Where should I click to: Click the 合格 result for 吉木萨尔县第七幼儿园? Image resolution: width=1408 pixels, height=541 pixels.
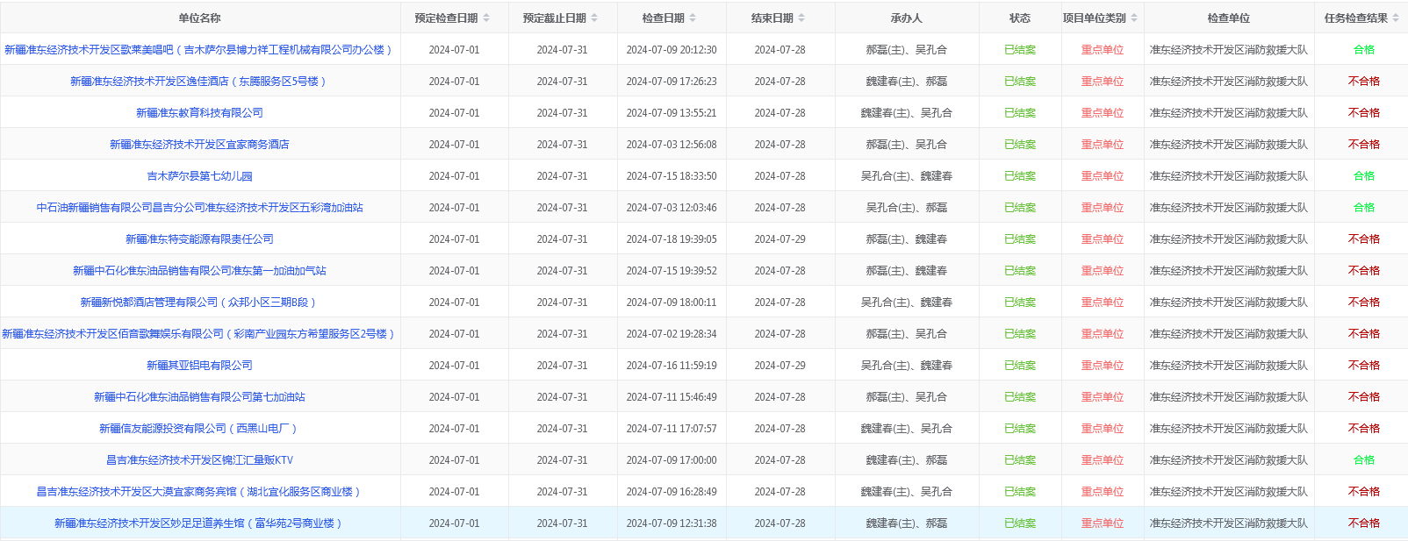(x=1363, y=176)
